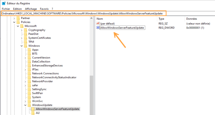Select the AllowWindowsServerFeatureUpdate DWORD value icon
215x115 pixels.
pyautogui.click(x=98, y=28)
